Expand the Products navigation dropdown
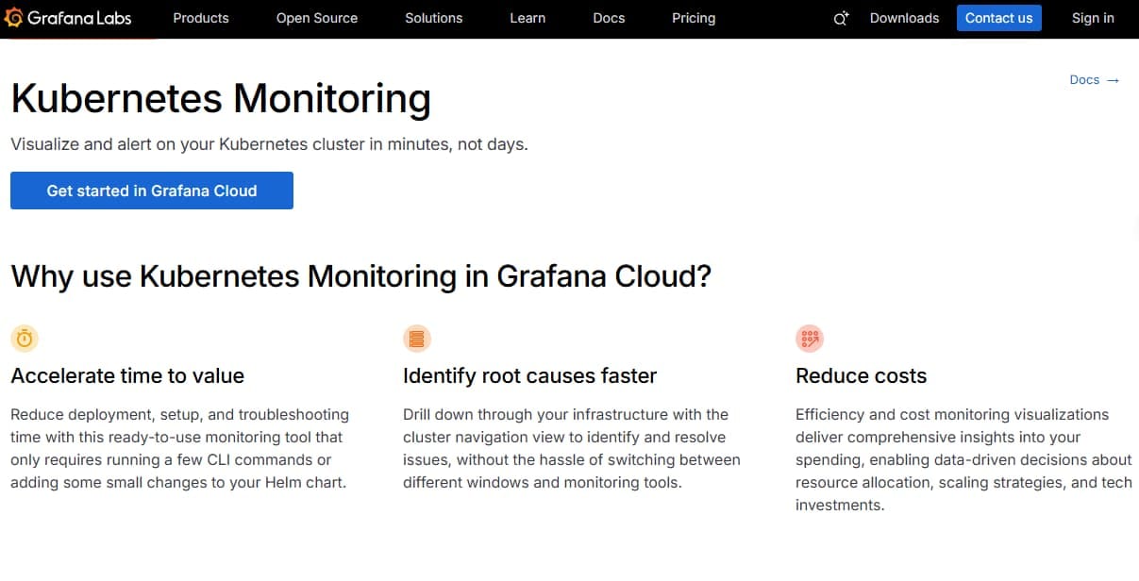This screenshot has height=581, width=1139. [200, 18]
